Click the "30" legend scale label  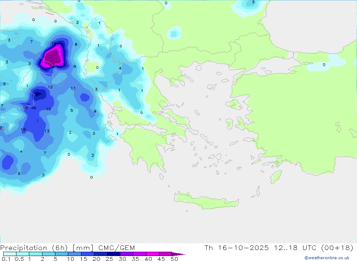coord(122,259)
